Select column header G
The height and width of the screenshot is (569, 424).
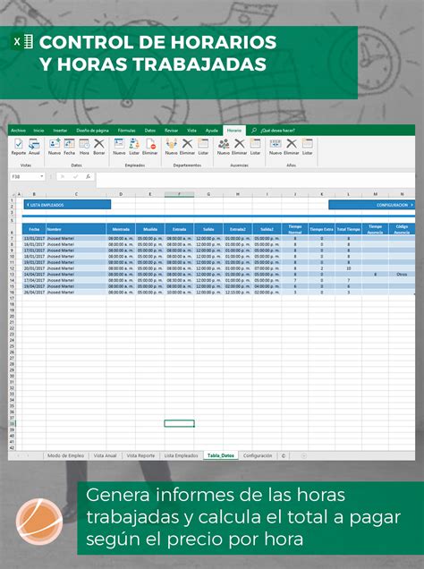point(208,194)
